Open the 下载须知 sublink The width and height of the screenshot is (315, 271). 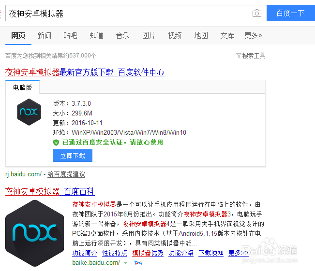click(x=211, y=253)
